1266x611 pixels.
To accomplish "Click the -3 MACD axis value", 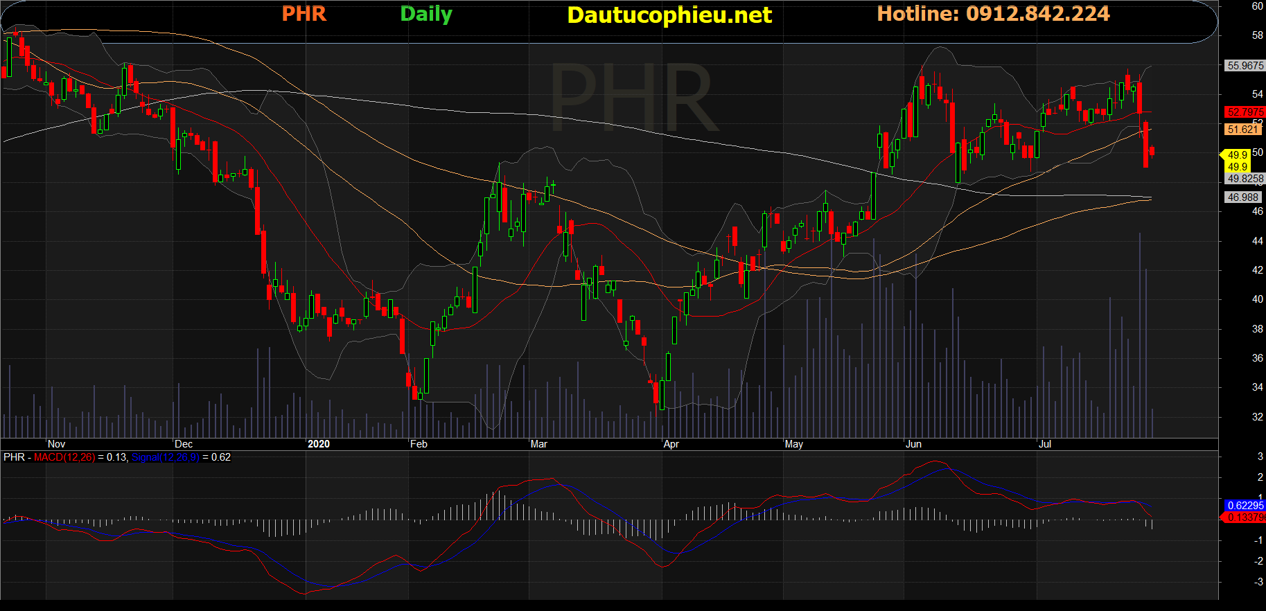I will pos(1259,582).
